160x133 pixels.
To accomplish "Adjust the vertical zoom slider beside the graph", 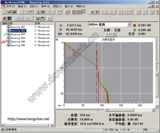I will coord(157,63).
